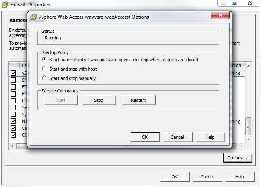261x187 pixels.
Task: Click the Stop service command button
Action: (x=99, y=100)
